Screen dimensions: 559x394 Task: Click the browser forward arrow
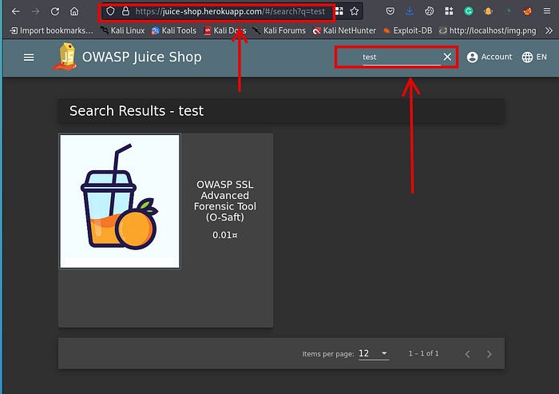point(35,11)
